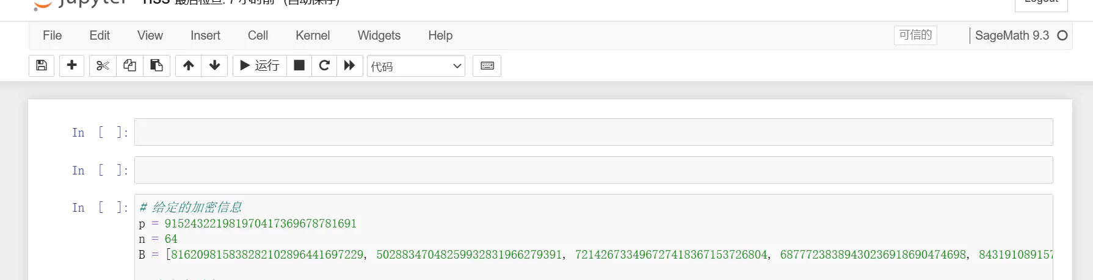
Task: Insert a new cell below with plus icon
Action: click(71, 65)
